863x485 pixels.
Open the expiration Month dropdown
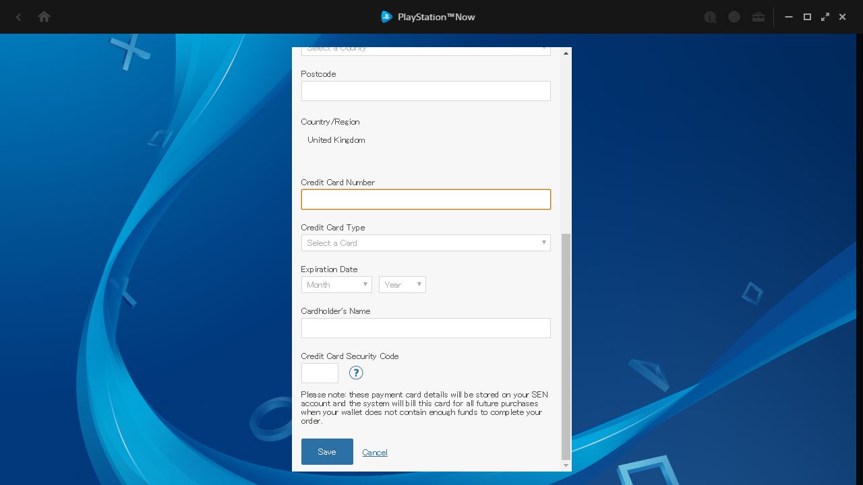(336, 284)
